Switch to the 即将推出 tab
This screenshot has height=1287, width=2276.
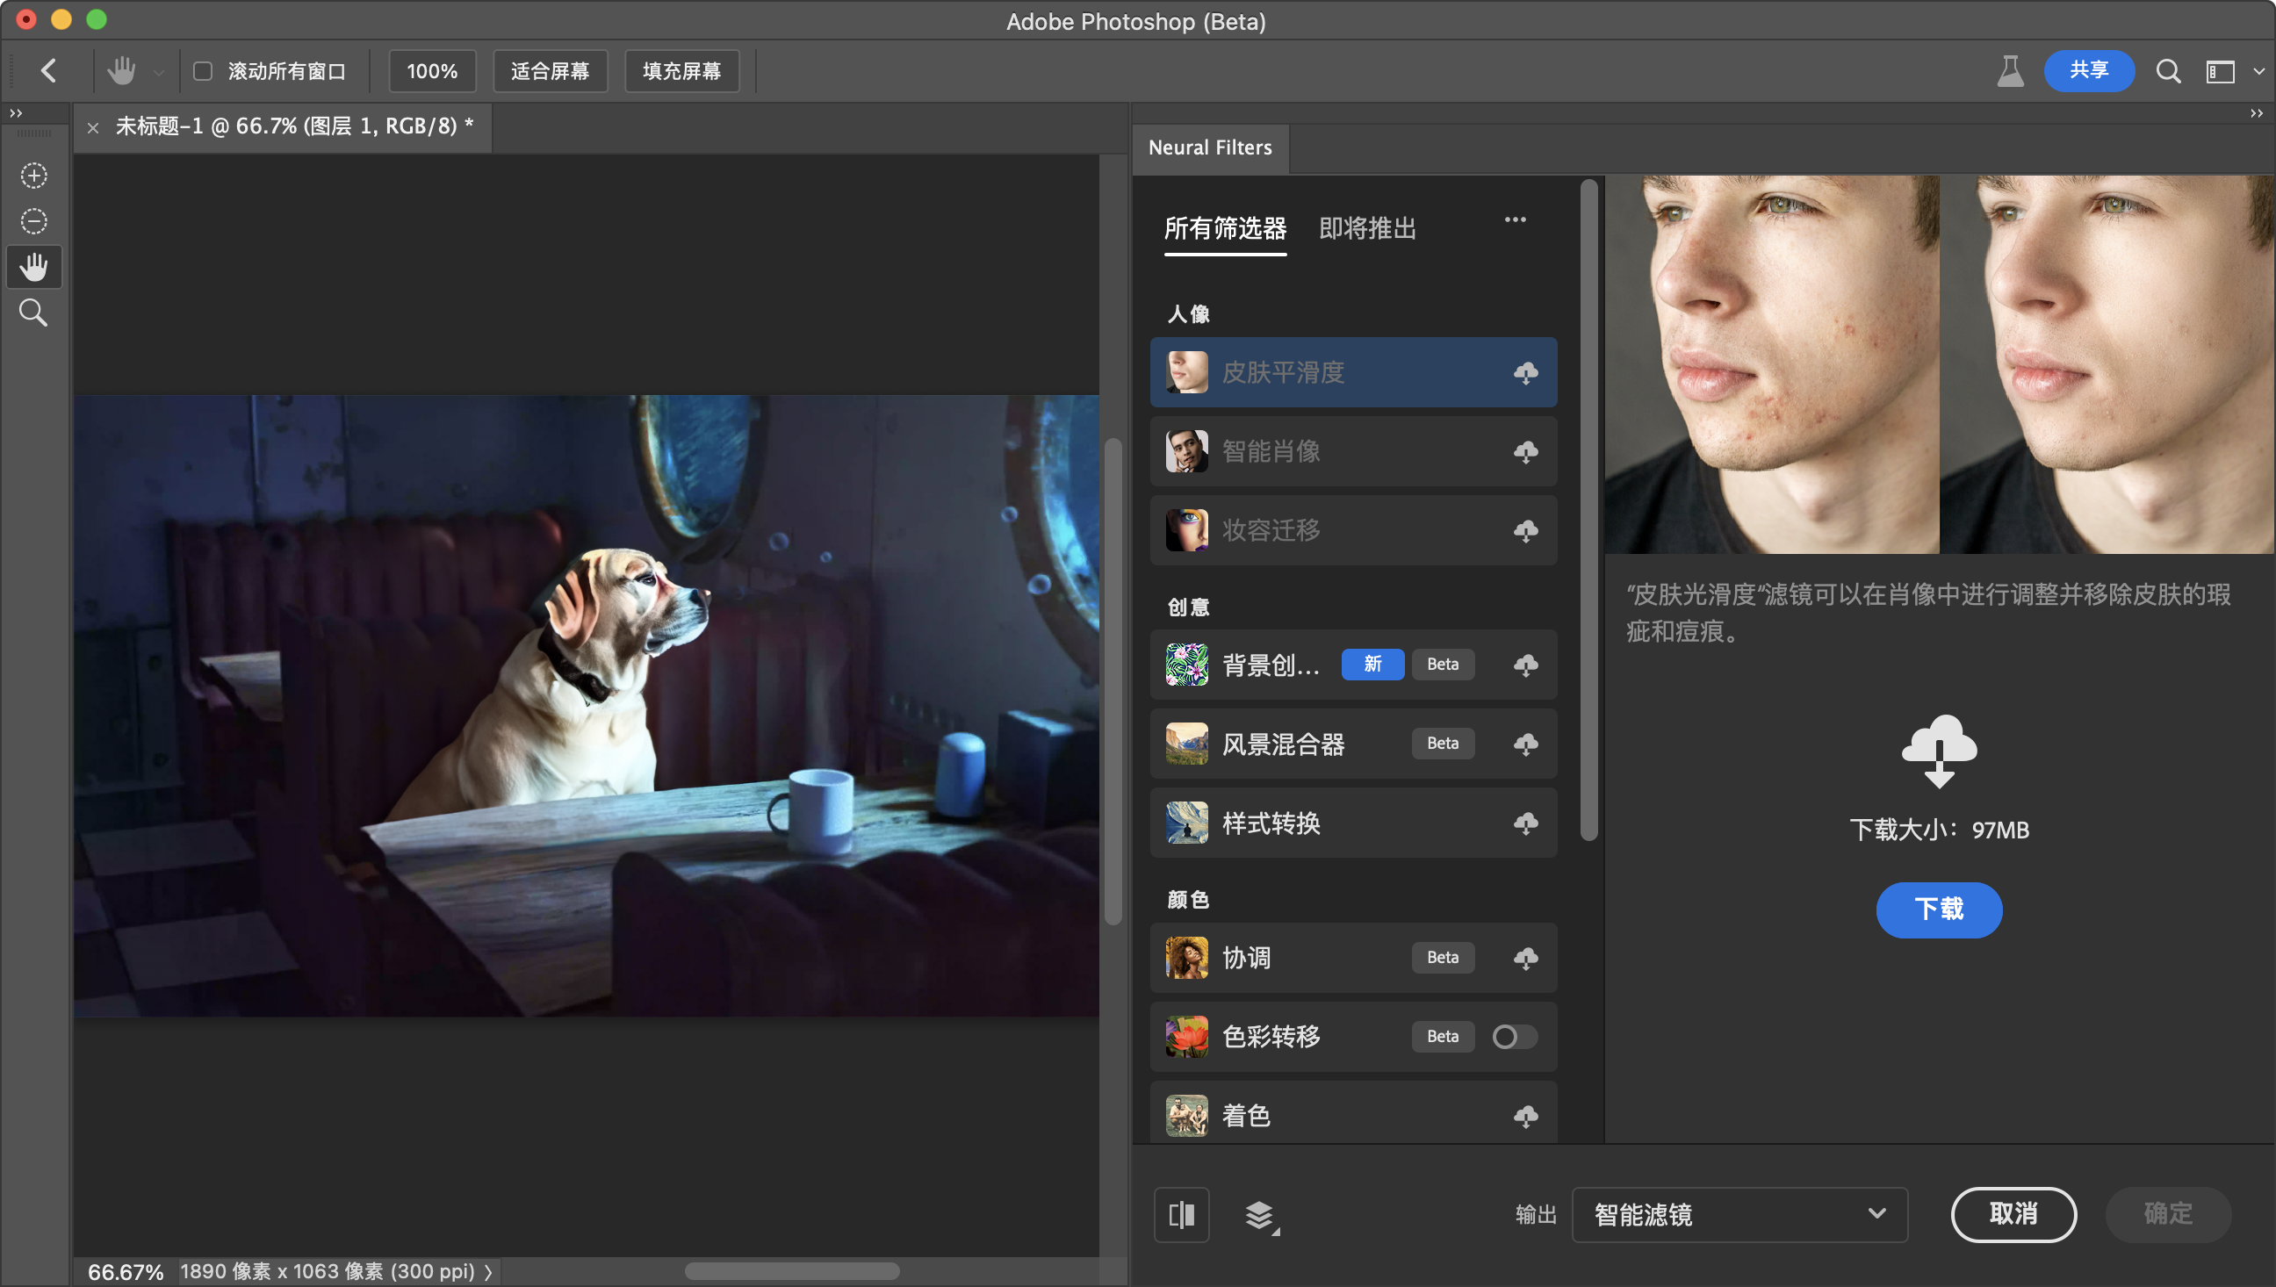1366,228
